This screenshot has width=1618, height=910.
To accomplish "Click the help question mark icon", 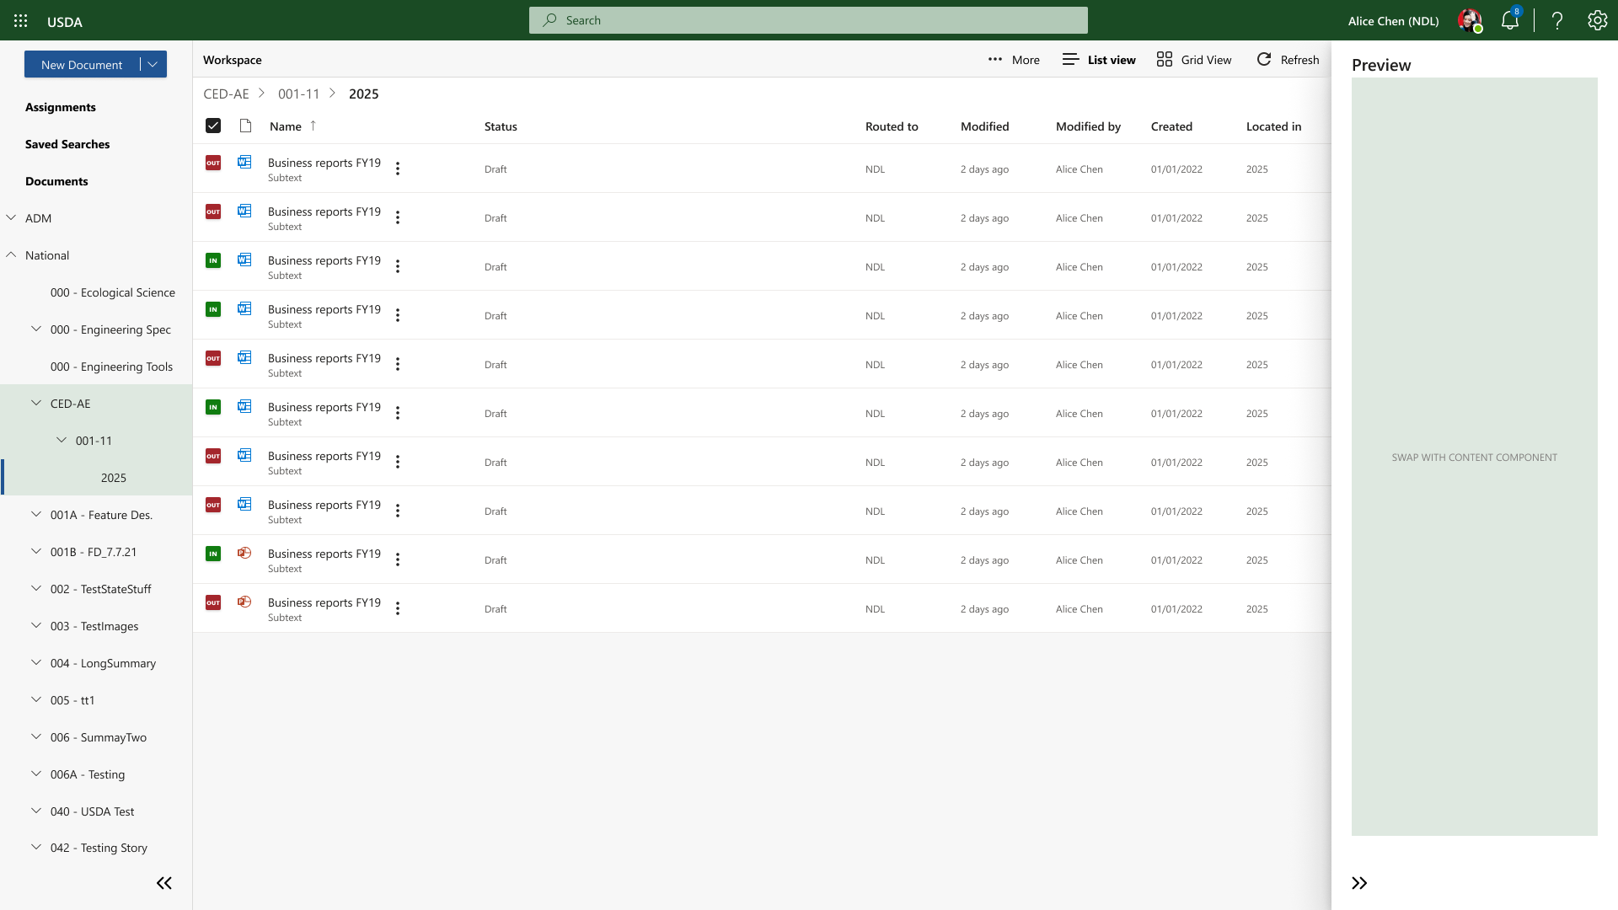I will point(1557,21).
